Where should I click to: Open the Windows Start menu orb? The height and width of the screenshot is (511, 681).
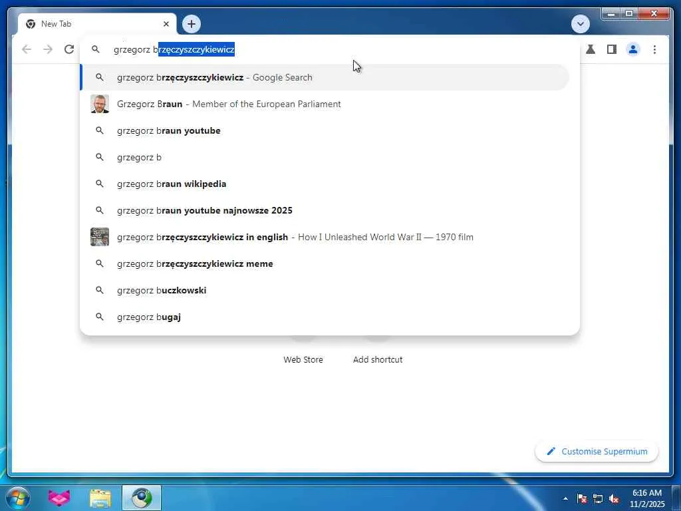point(18,498)
